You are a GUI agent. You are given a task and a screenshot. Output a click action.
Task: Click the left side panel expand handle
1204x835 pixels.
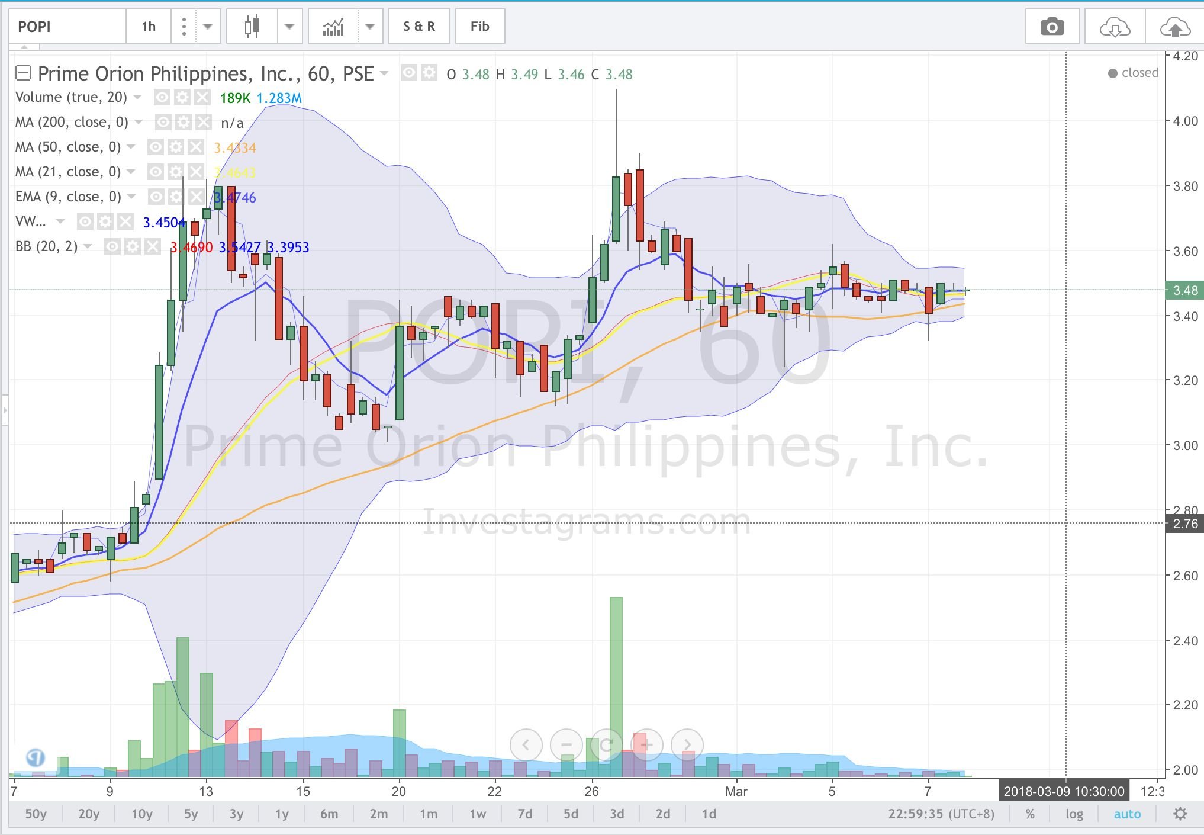pos(5,410)
